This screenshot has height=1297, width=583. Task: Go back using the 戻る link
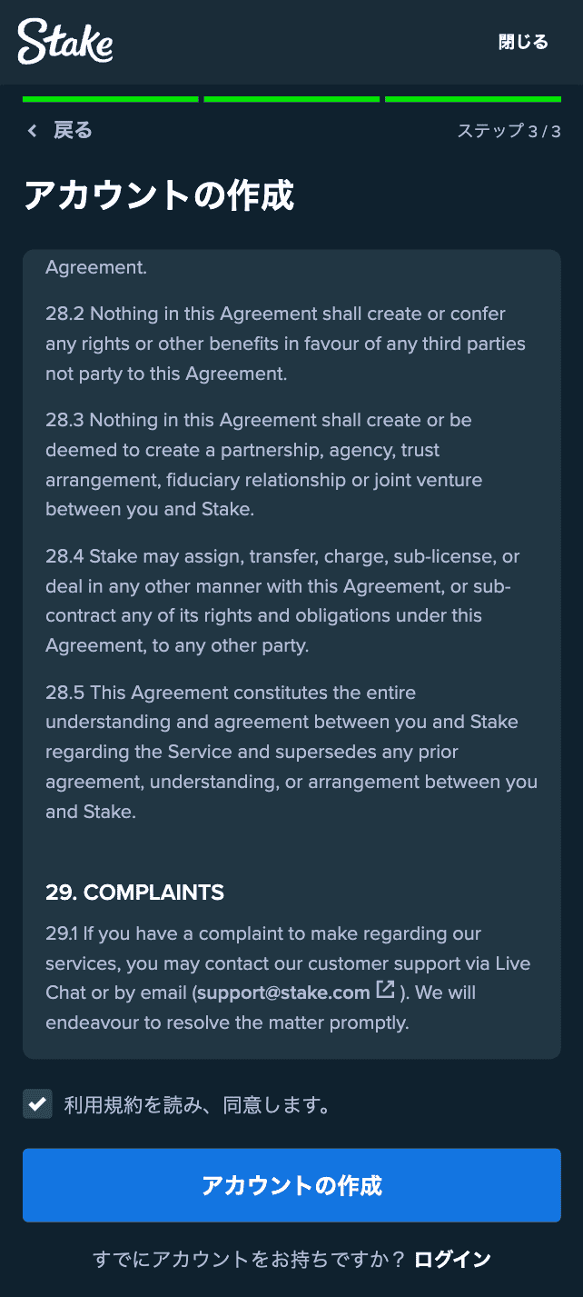[x=73, y=130]
